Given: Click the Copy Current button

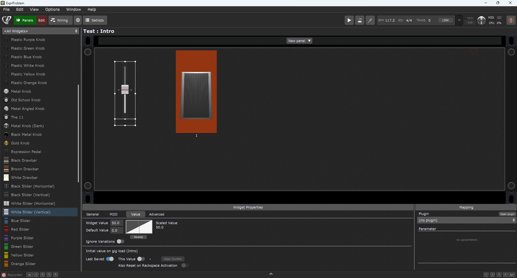Looking at the screenshot, I should pyautogui.click(x=173, y=259).
